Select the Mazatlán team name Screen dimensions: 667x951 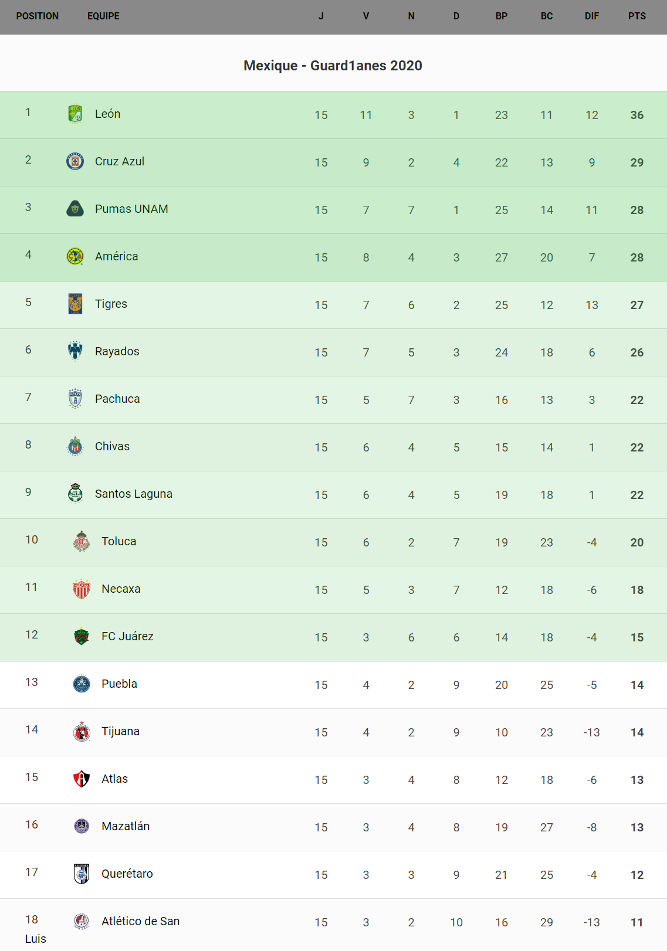126,826
